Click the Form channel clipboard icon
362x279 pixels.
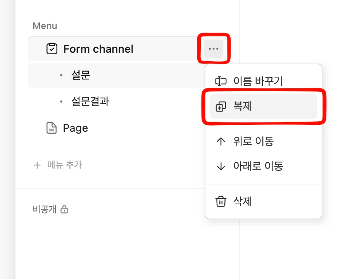52,49
